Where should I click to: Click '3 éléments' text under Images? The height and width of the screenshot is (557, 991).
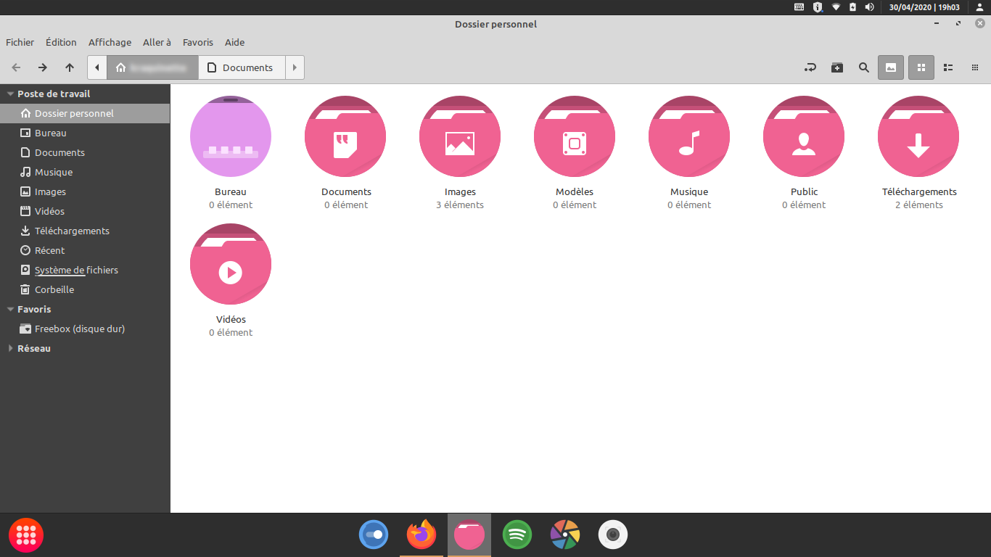460,205
